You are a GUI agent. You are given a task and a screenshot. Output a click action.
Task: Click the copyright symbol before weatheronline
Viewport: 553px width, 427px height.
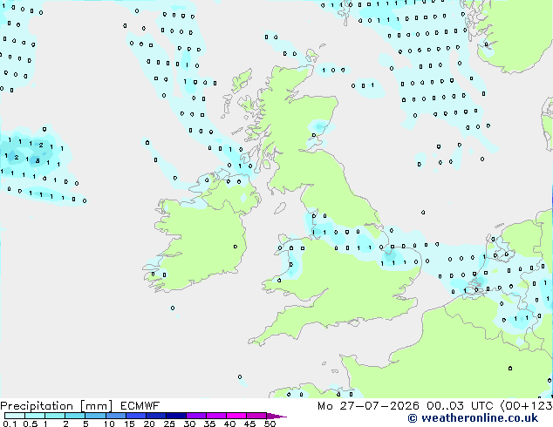tap(412, 418)
